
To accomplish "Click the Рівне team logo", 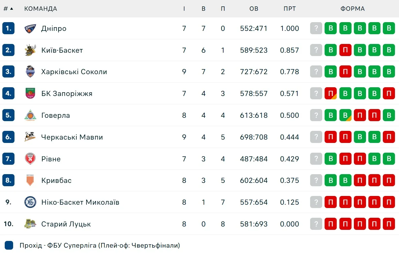I will coord(30,159).
